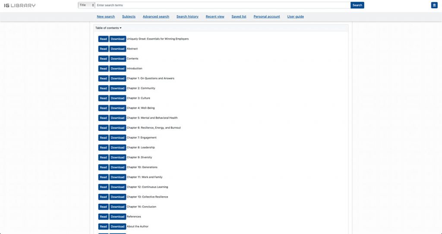The image size is (442, 234).
Task: Download the References section
Action: (x=117, y=217)
